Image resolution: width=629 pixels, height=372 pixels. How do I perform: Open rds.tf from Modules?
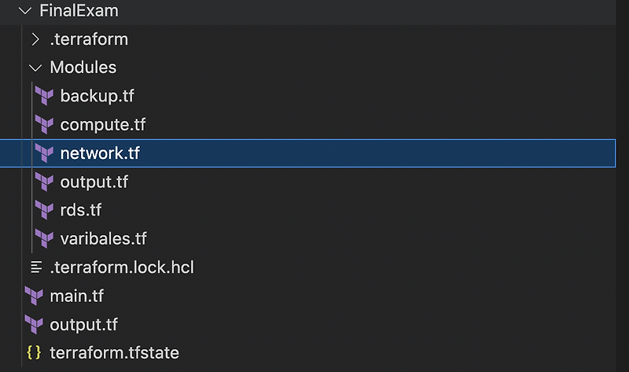80,210
